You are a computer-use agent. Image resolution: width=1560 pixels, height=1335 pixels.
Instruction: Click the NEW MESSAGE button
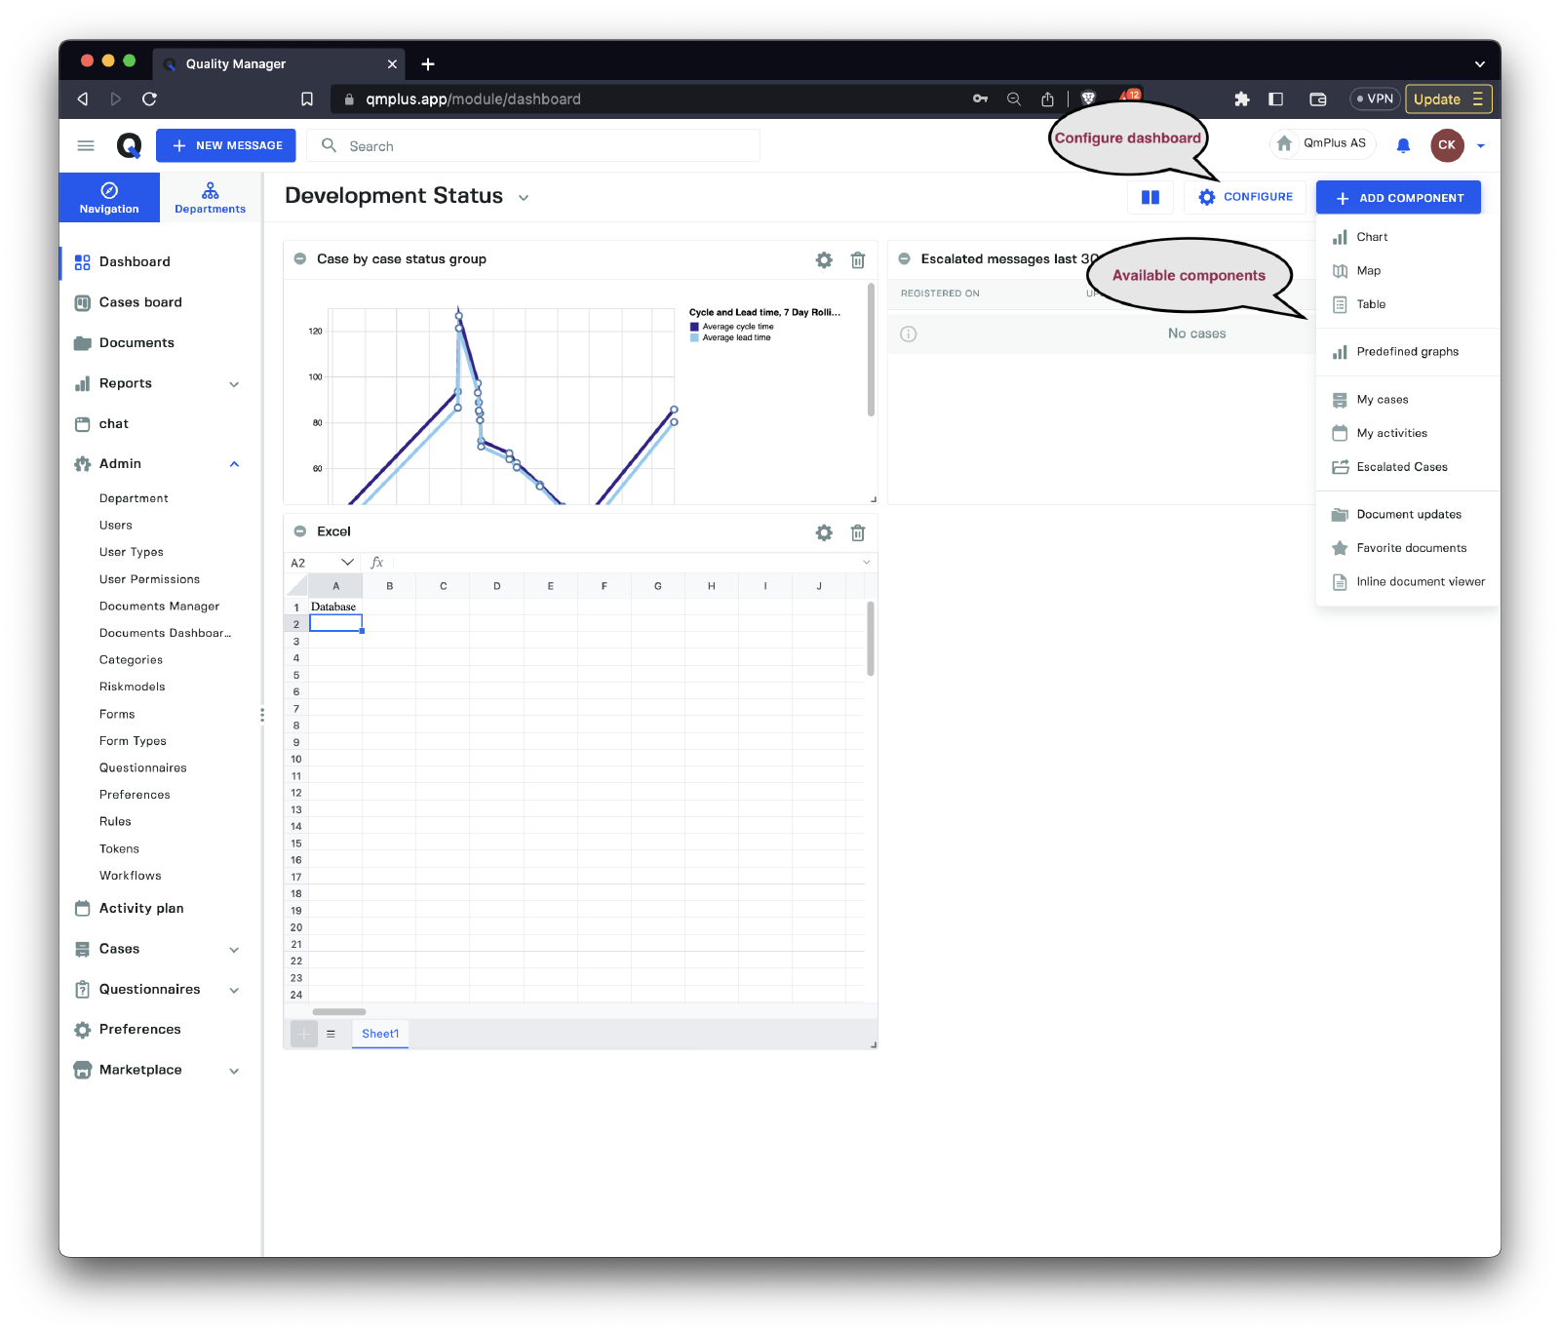pos(226,145)
